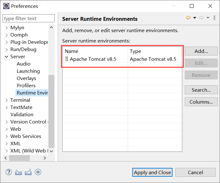220x183 pixels.
Task: Click the Search... button
Action: (x=201, y=90)
